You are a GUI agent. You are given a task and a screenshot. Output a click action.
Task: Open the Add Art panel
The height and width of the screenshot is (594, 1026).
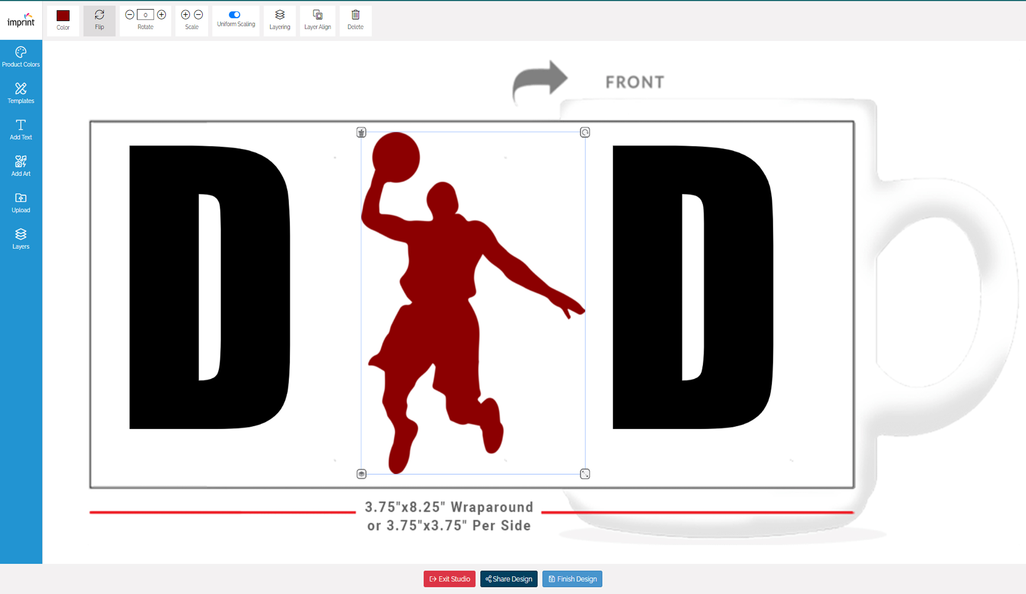[x=21, y=165]
